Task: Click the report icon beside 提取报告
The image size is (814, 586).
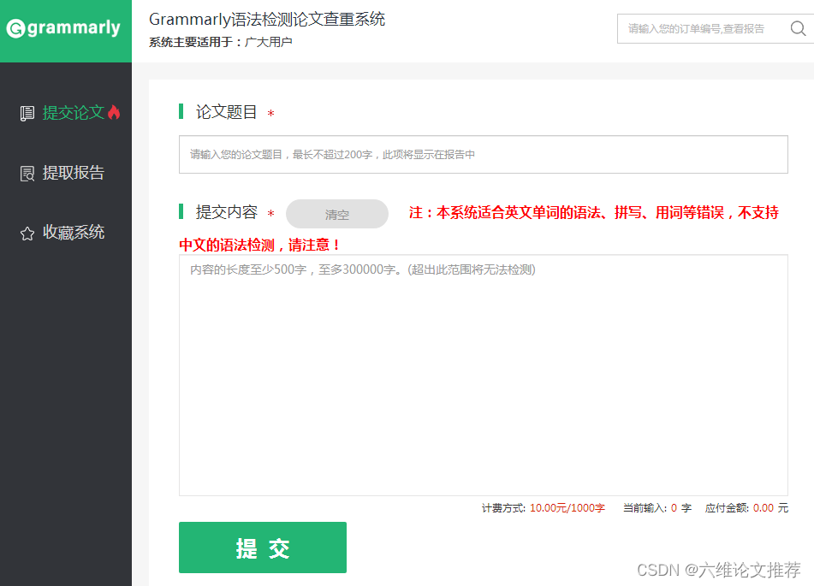Action: click(27, 174)
